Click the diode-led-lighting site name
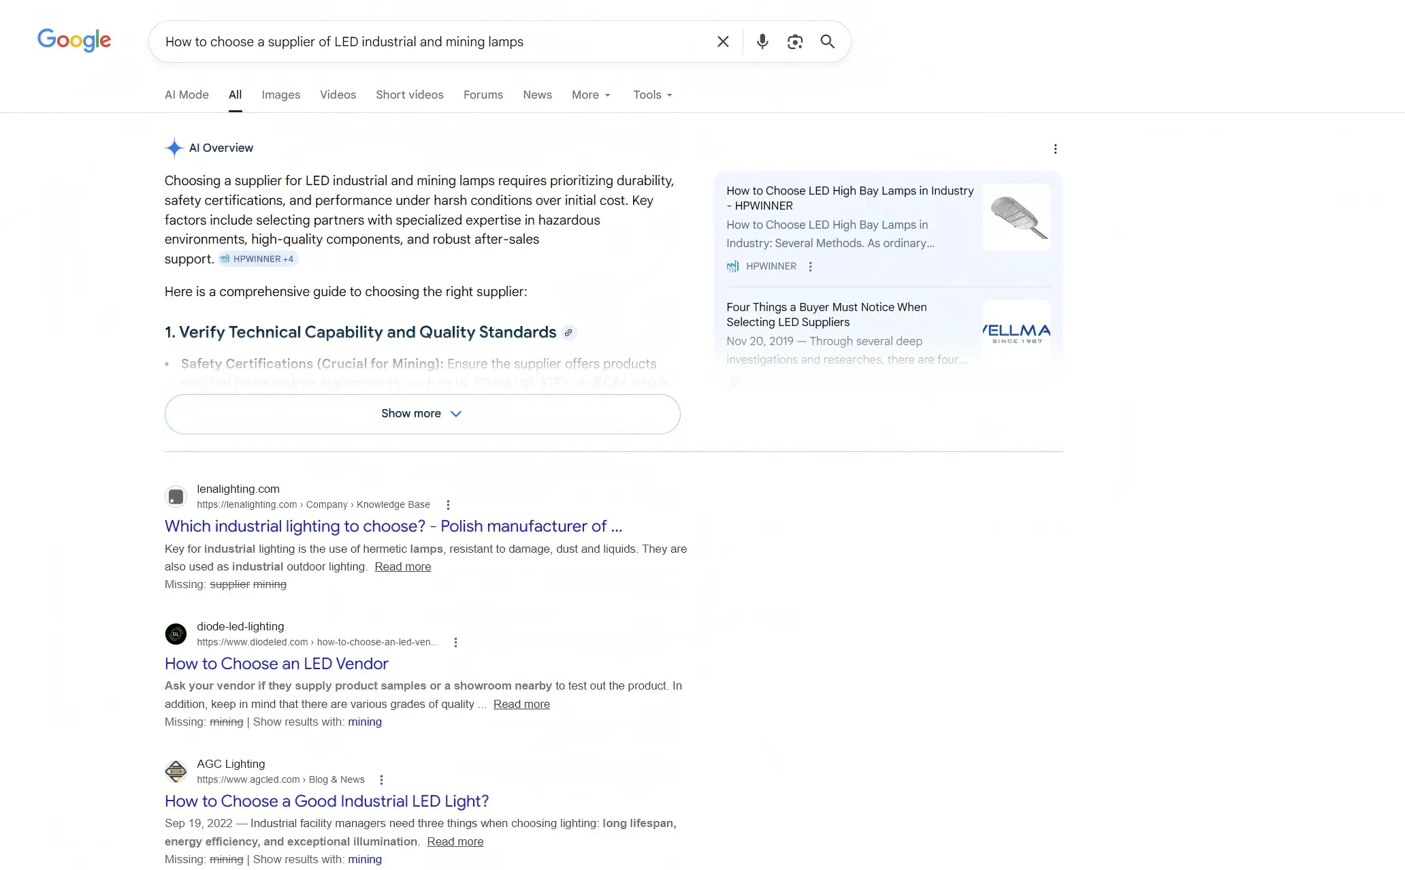The width and height of the screenshot is (1405, 870). tap(240, 627)
